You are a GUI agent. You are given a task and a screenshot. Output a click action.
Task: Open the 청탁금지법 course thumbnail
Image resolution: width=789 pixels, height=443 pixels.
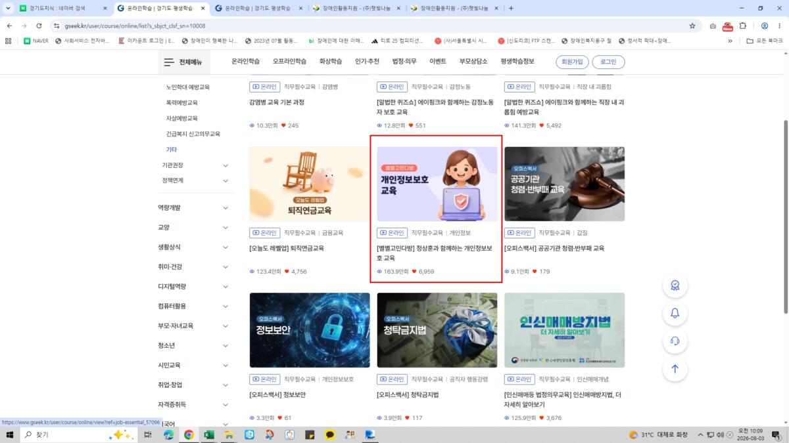(437, 330)
